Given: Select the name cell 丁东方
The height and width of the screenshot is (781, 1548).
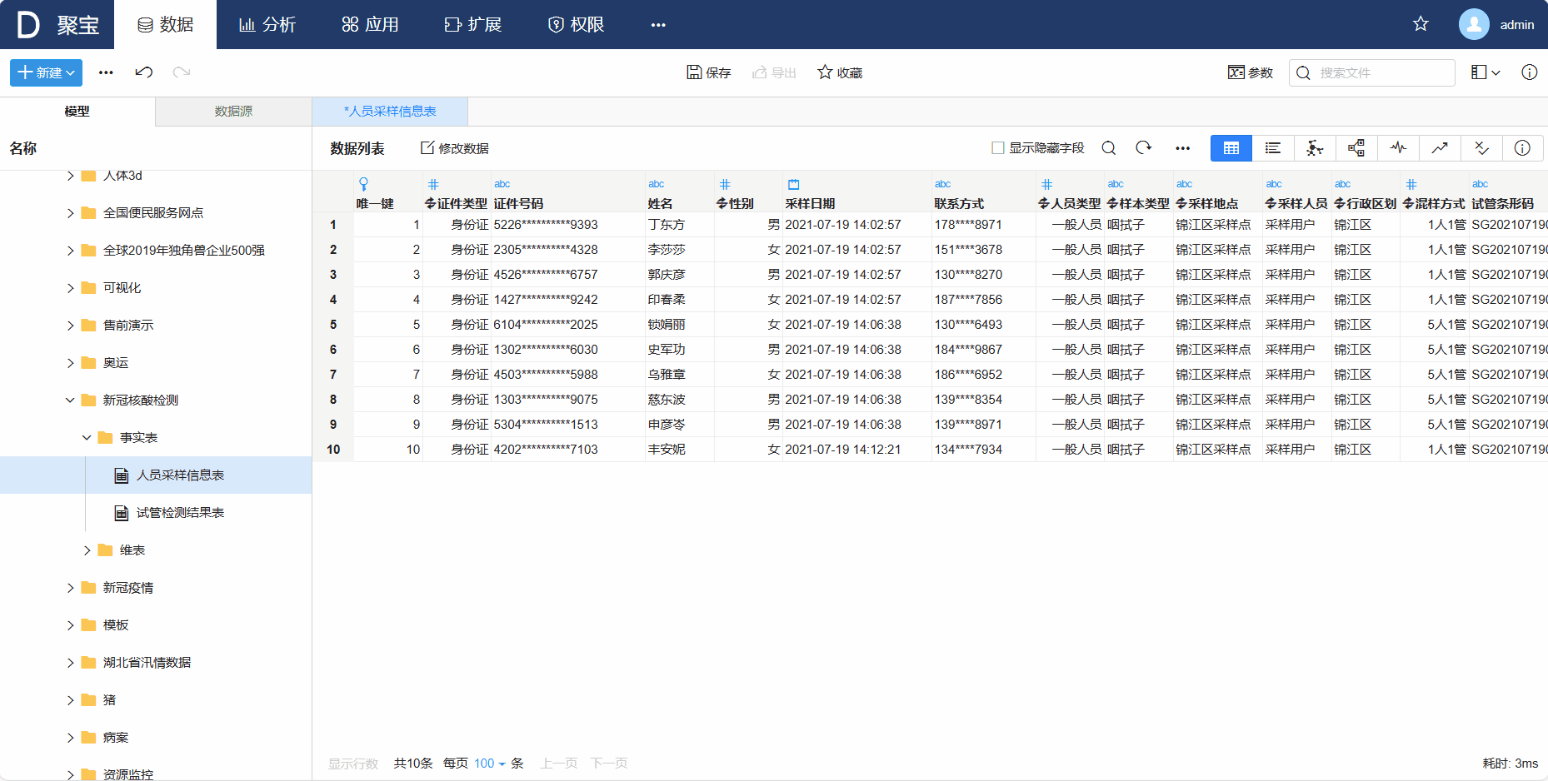Looking at the screenshot, I should pyautogui.click(x=680, y=225).
